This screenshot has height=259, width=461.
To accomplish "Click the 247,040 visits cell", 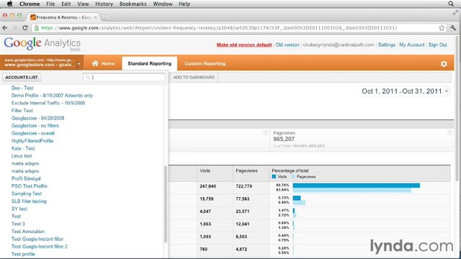I will (x=208, y=186).
